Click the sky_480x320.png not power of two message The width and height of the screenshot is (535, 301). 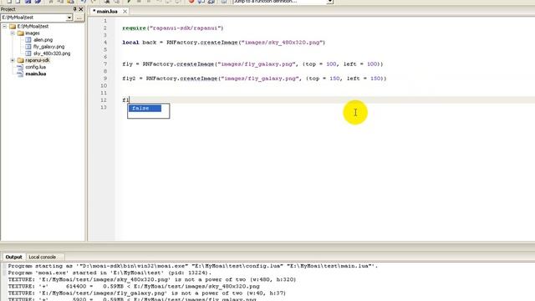(x=152, y=279)
